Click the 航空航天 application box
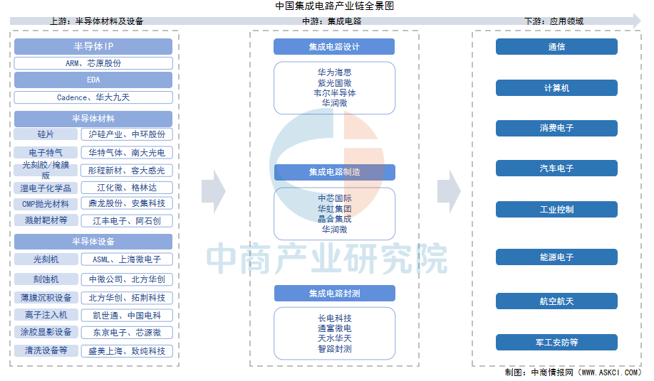This screenshot has width=654, height=381. 556,301
